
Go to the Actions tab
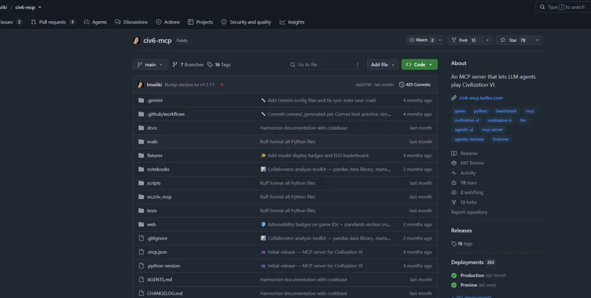168,22
